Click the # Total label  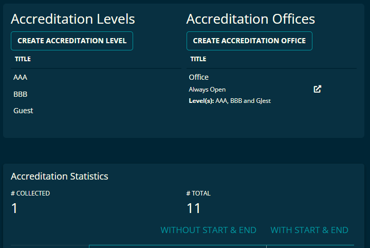[x=198, y=193]
